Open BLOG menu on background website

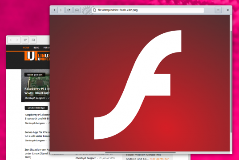pyautogui.click(x=36, y=48)
